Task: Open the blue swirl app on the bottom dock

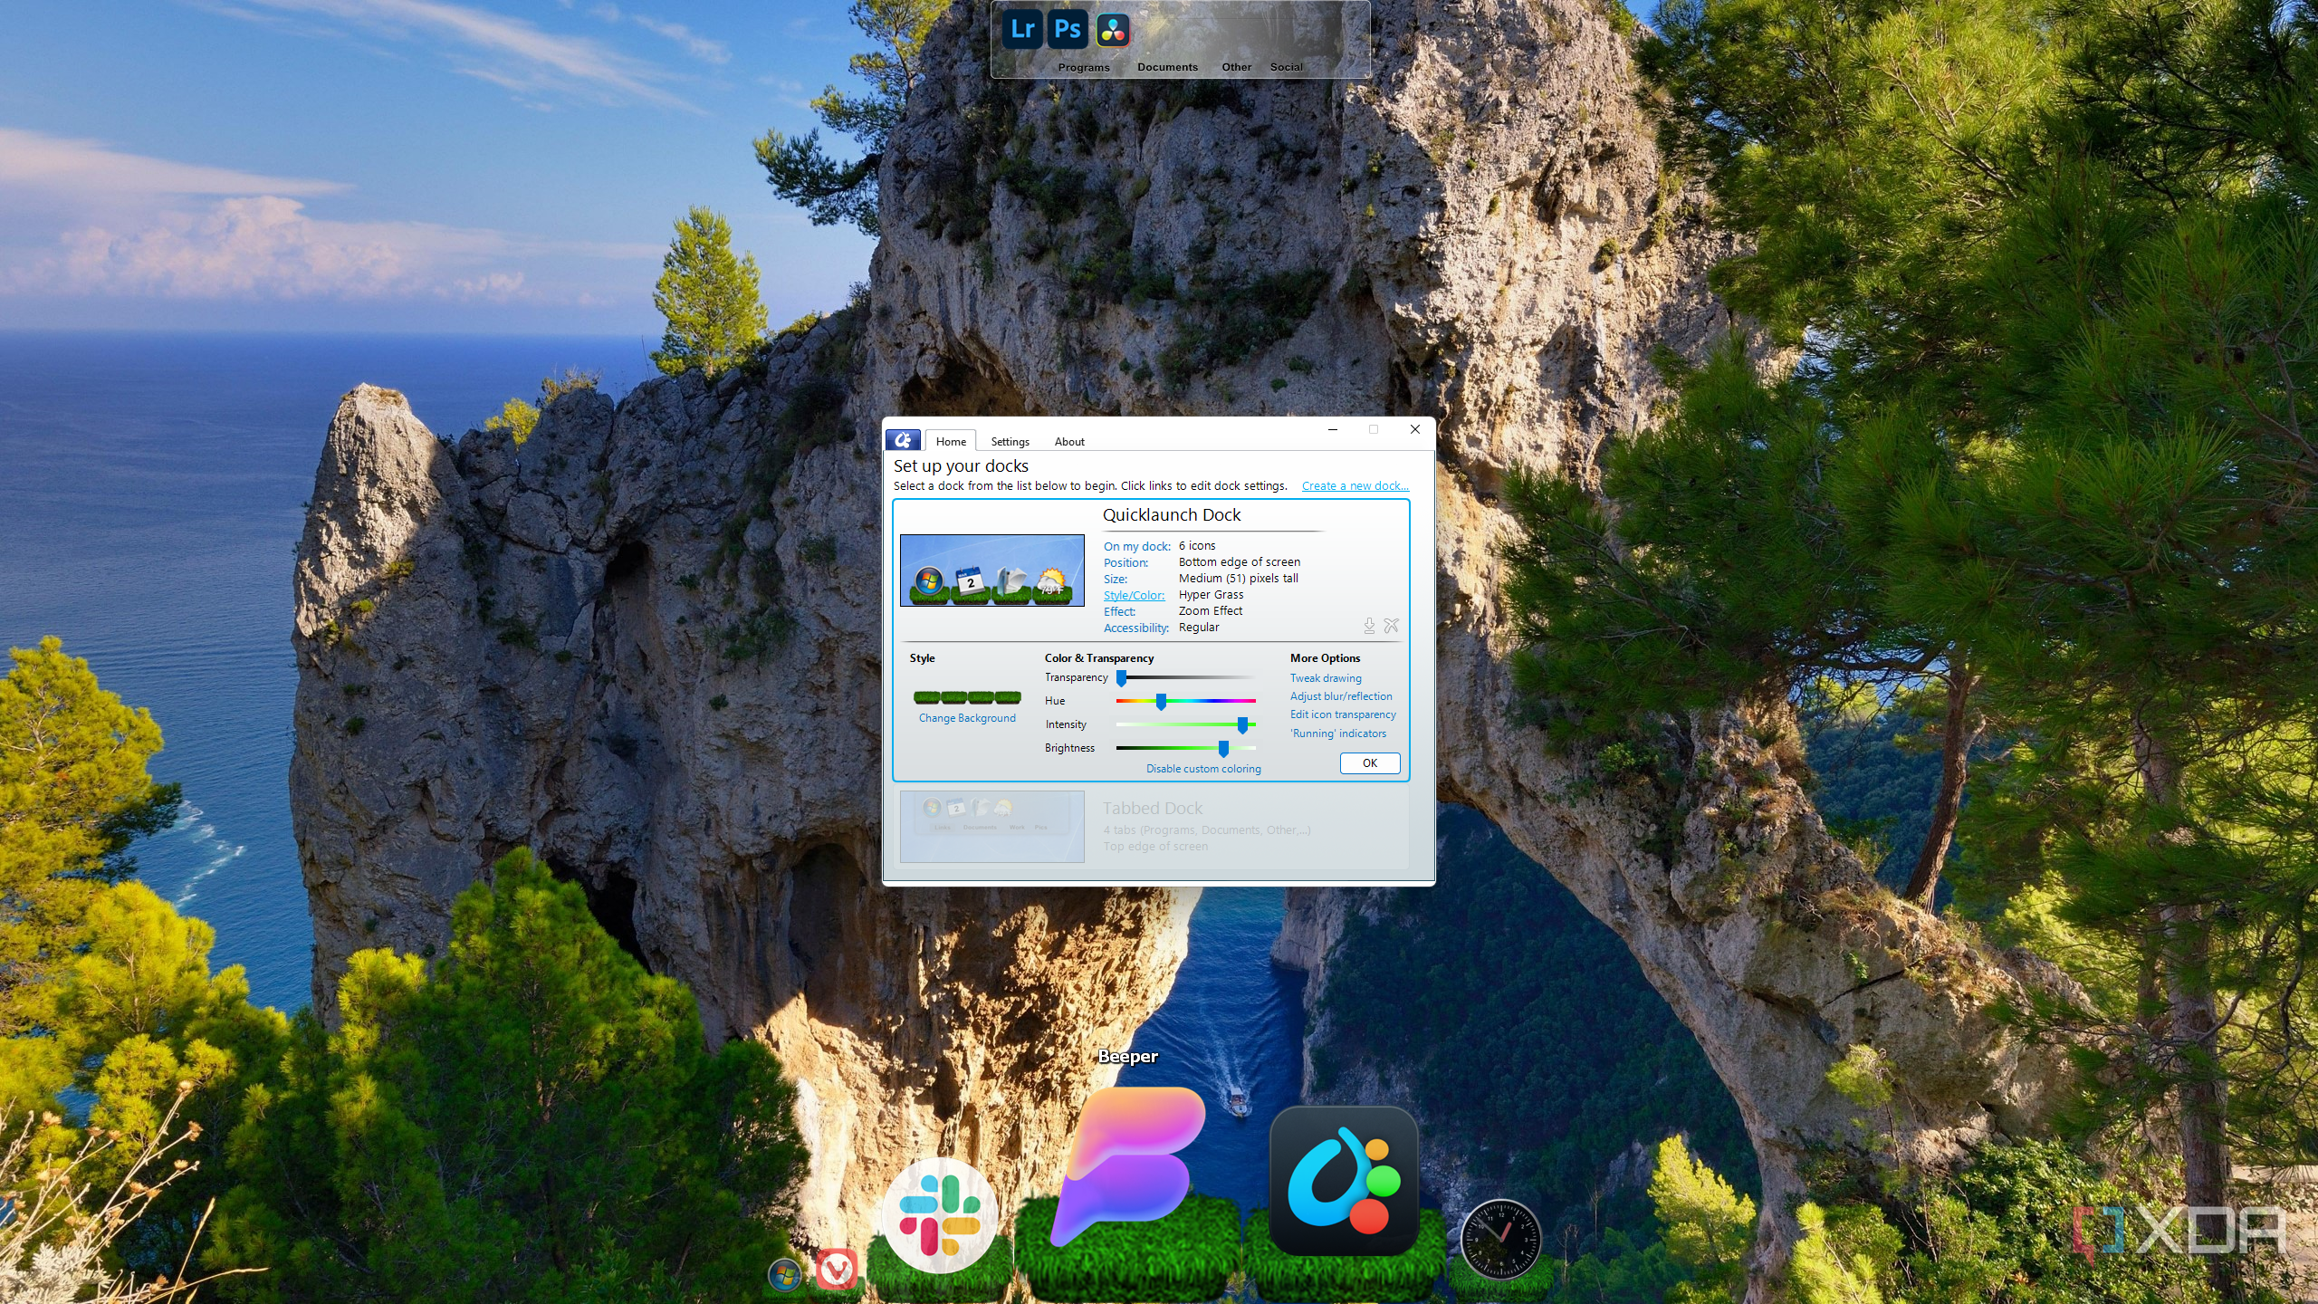Action: (1345, 1180)
